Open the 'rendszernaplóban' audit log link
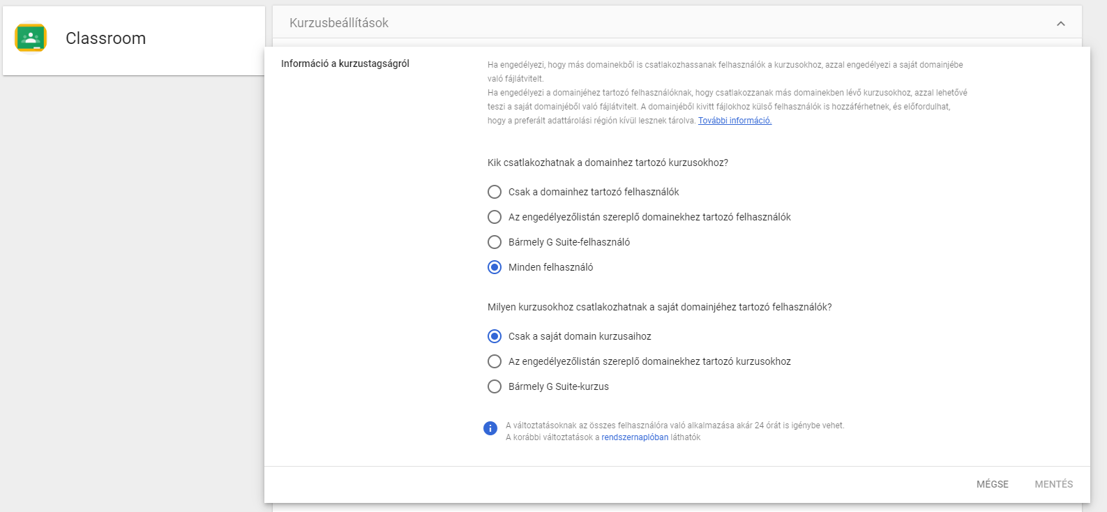Viewport: 1107px width, 512px height. point(635,437)
